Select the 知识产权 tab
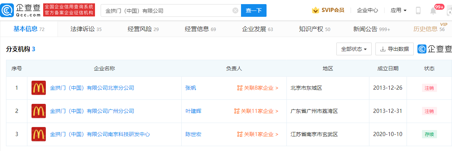Screen dimensions: 452x151 point(315,29)
